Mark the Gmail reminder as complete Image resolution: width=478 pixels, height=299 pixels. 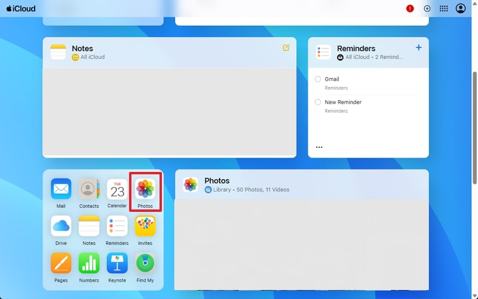point(318,79)
